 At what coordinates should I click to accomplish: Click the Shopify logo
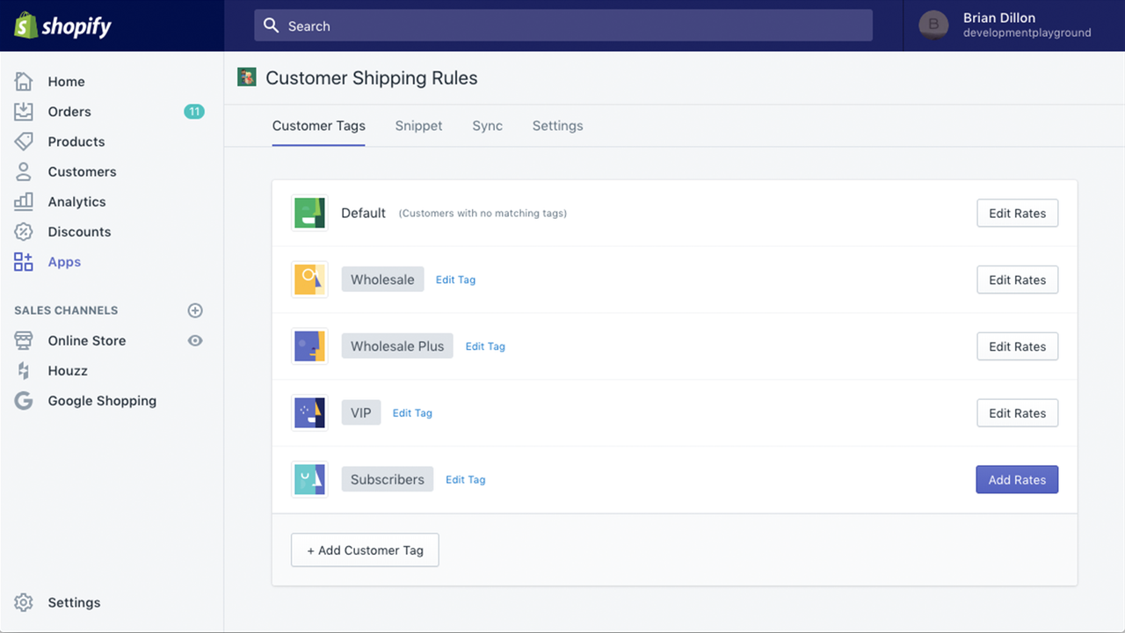(62, 25)
